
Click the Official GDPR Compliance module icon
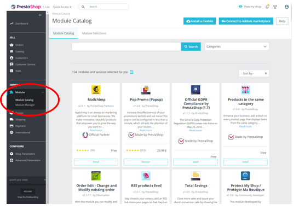(195, 90)
